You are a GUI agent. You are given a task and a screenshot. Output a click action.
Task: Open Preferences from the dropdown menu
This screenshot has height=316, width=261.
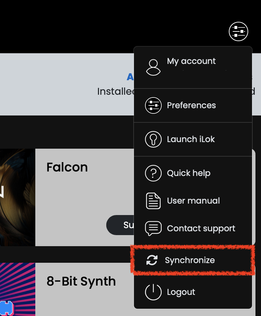(193, 105)
